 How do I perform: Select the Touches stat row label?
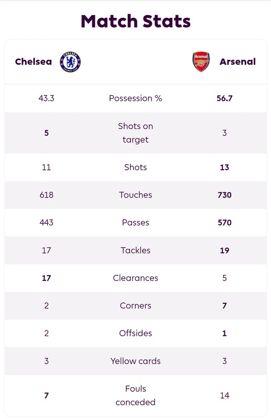tap(135, 195)
